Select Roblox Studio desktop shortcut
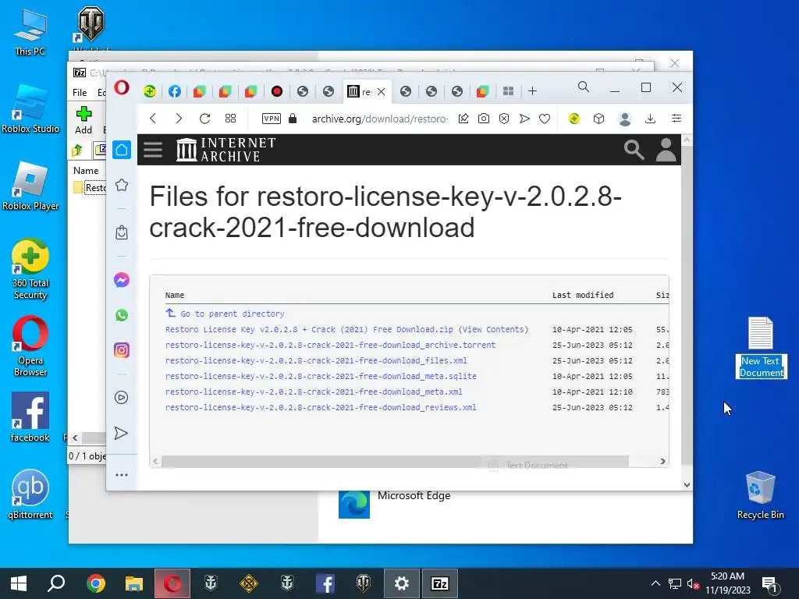 tap(30, 109)
